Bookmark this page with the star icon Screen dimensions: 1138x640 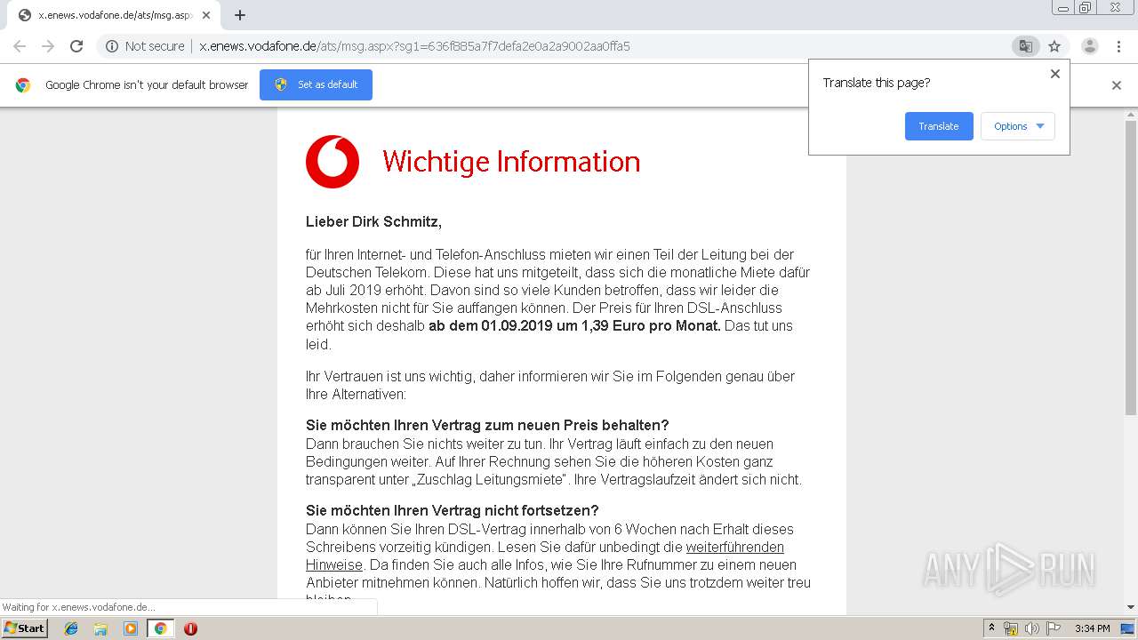1054,46
